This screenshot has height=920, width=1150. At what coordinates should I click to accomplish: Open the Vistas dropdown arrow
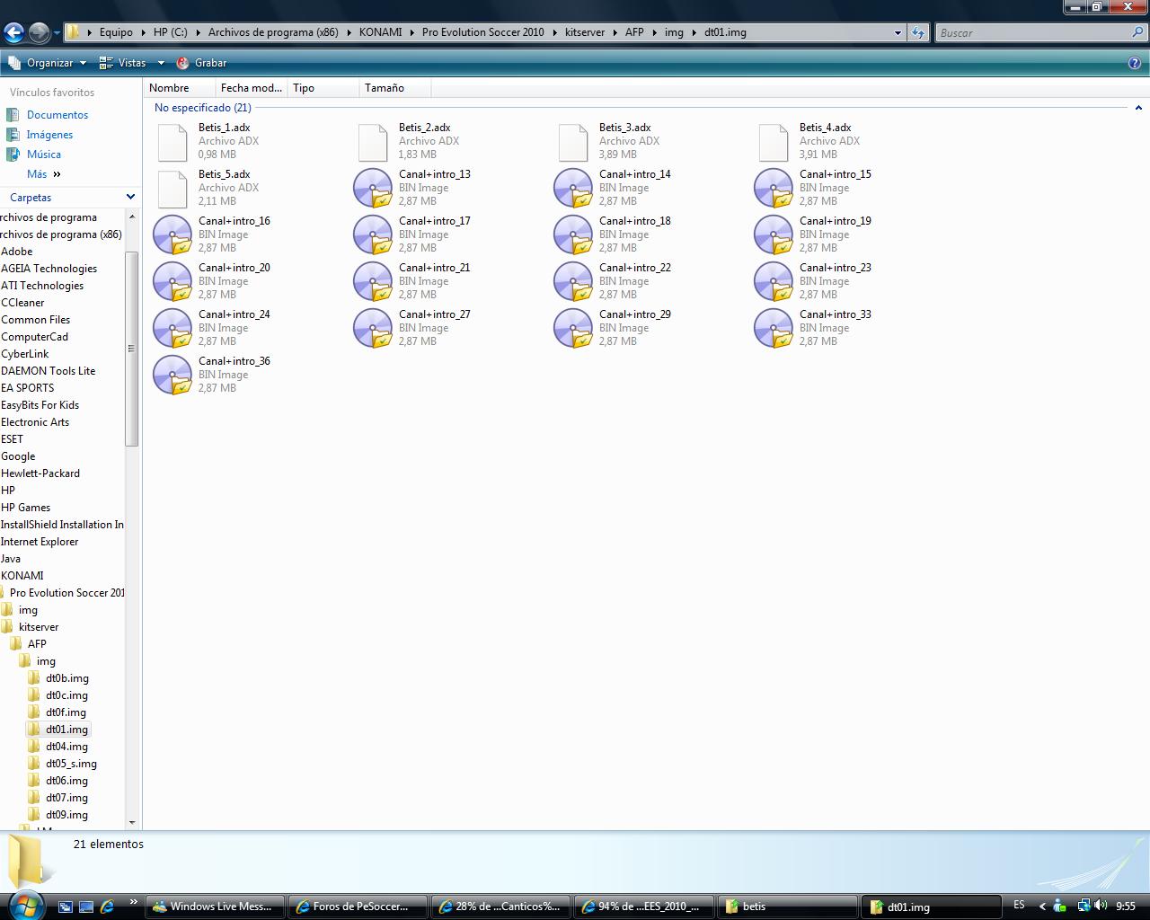tap(161, 63)
